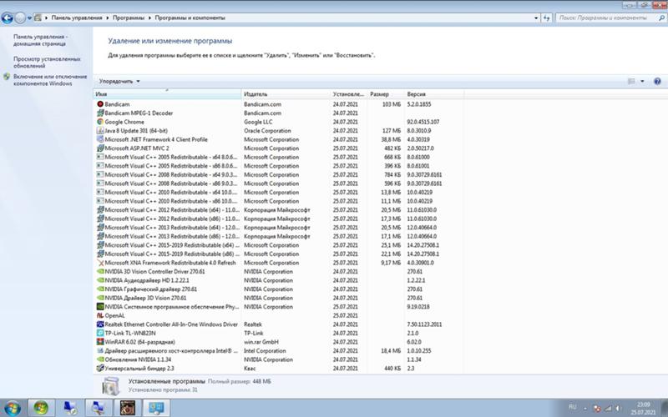This screenshot has width=668, height=417.
Task: Open help with the question mark icon
Action: pos(657,81)
